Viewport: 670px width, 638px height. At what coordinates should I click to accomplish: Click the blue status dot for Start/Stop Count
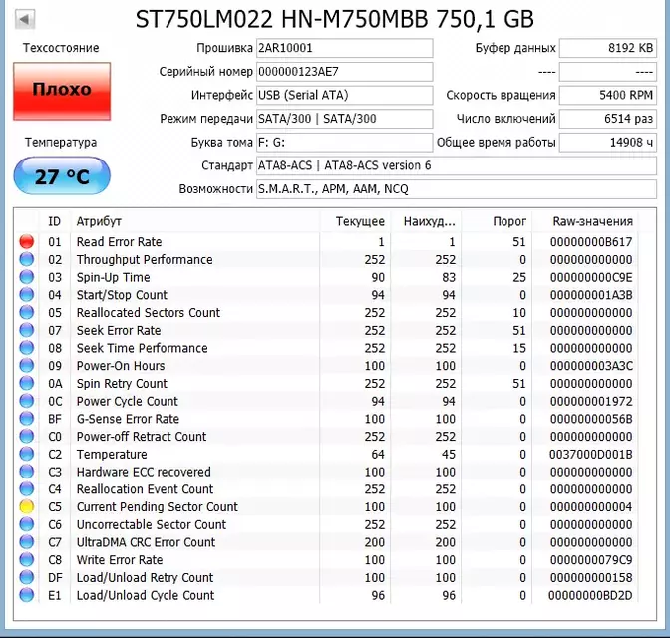click(x=27, y=294)
